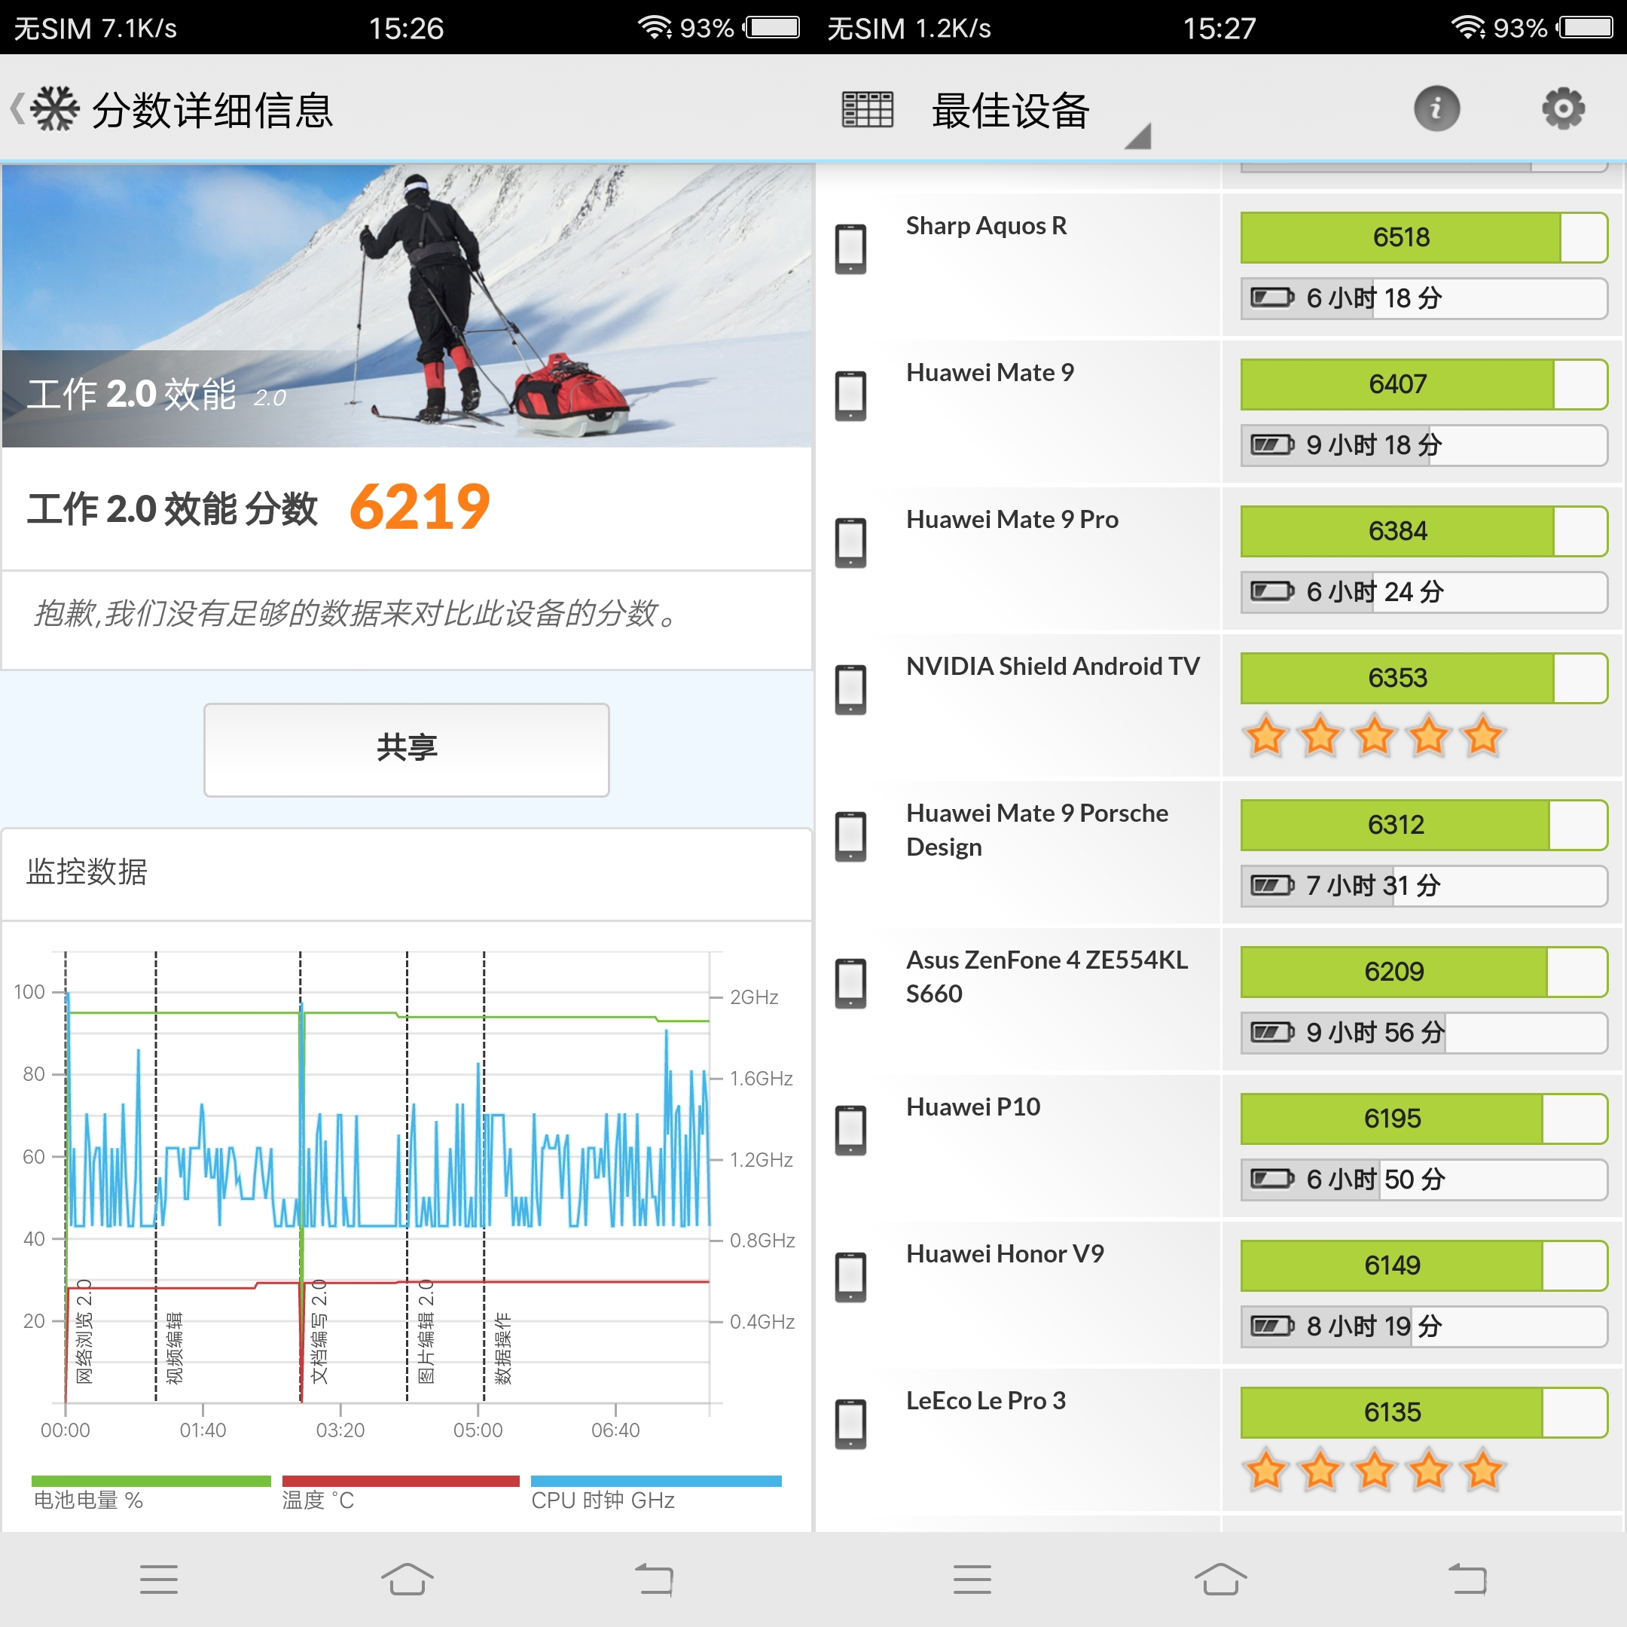
Task: Tap the LeEco Le Pro 3 phone icon
Action: click(x=850, y=1423)
